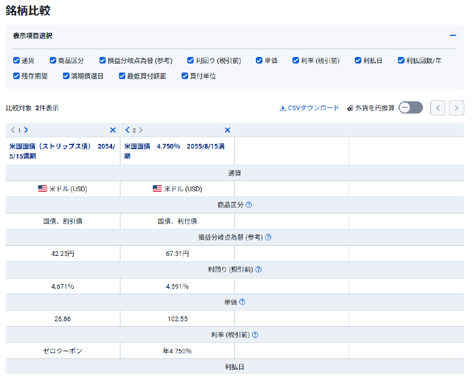Image resolution: width=474 pixels, height=383 pixels.
Task: Click help icon next to 商品区分
Action: (249, 205)
